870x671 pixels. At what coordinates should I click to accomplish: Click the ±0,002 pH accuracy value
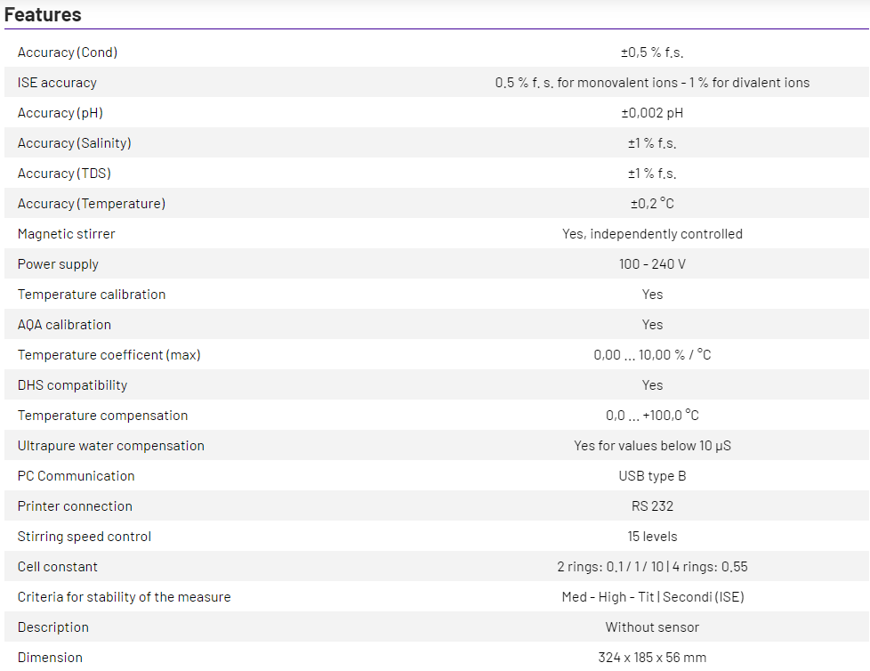[x=652, y=113]
